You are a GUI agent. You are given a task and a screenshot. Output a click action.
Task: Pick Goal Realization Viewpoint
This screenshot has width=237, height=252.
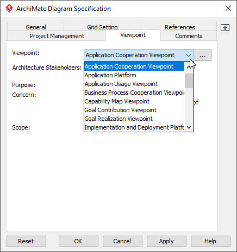(134, 119)
